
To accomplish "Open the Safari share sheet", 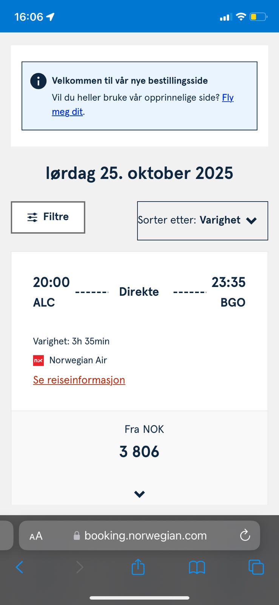I will tap(138, 567).
